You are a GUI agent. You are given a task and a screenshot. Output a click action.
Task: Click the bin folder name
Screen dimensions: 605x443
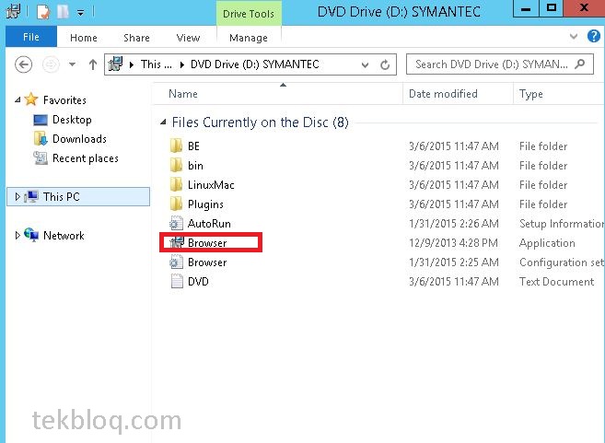[x=195, y=166]
